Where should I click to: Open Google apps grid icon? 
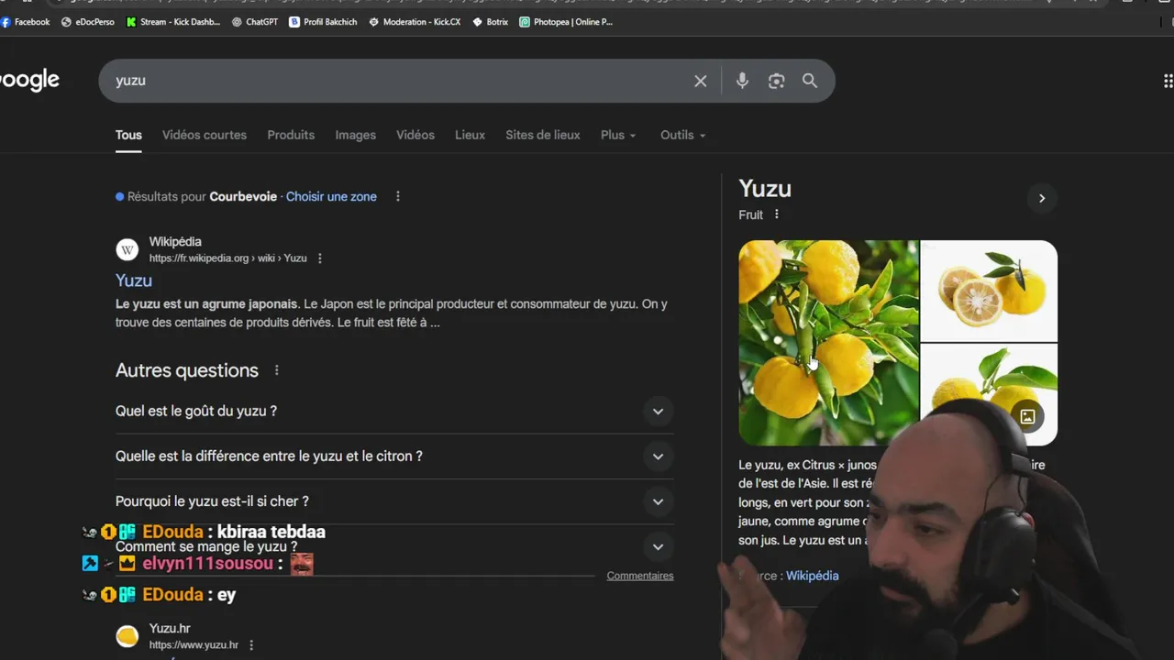pyautogui.click(x=1168, y=81)
